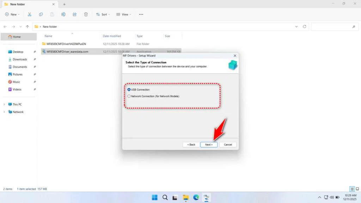
Task: Refresh the folder view
Action: click(x=304, y=26)
